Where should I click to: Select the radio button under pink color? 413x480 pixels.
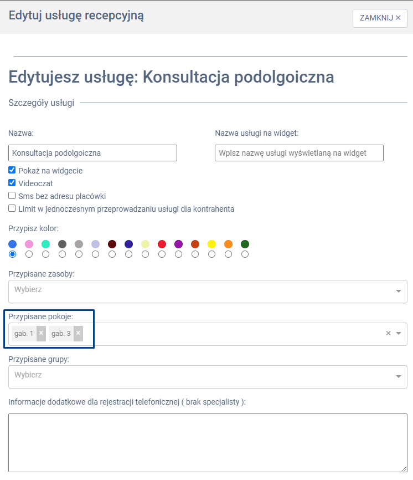[29, 254]
